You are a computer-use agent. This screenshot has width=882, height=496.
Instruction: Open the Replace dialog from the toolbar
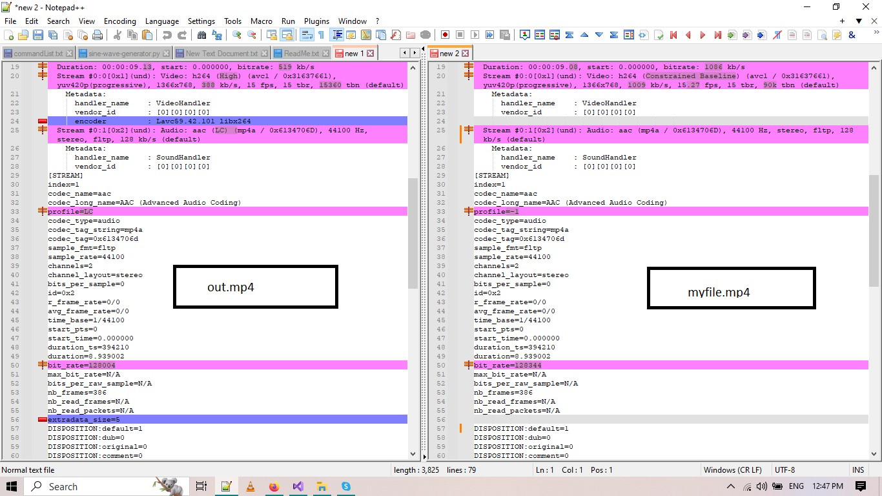tap(216, 35)
